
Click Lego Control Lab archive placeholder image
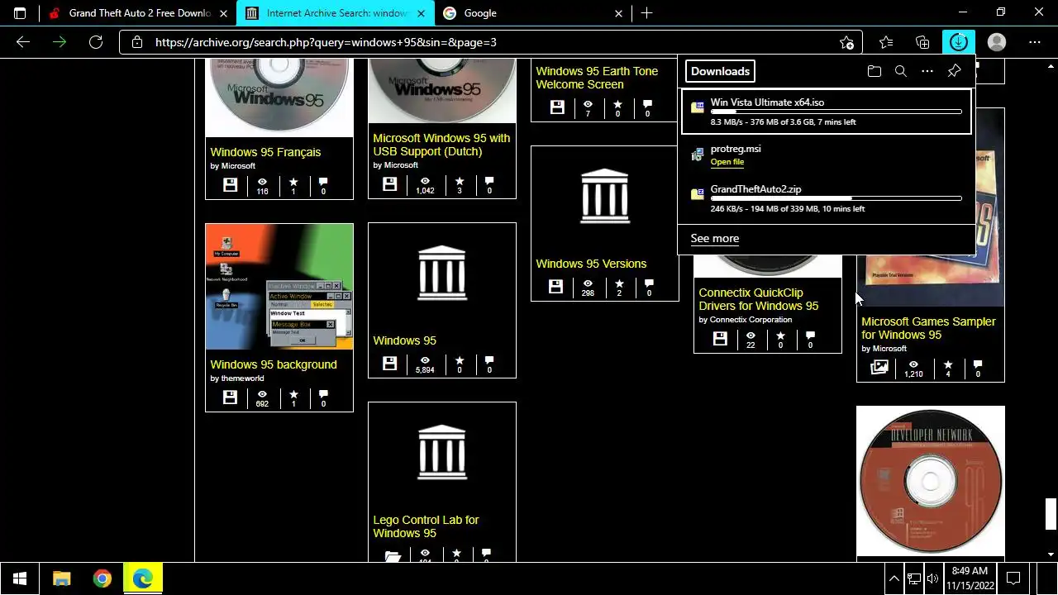(x=442, y=453)
